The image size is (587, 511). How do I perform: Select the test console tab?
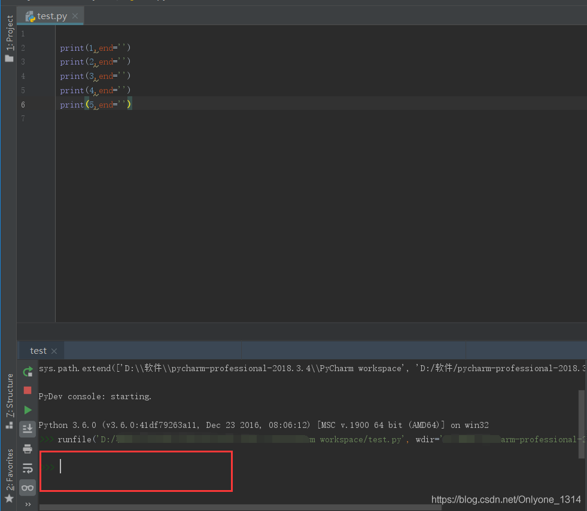(x=38, y=351)
